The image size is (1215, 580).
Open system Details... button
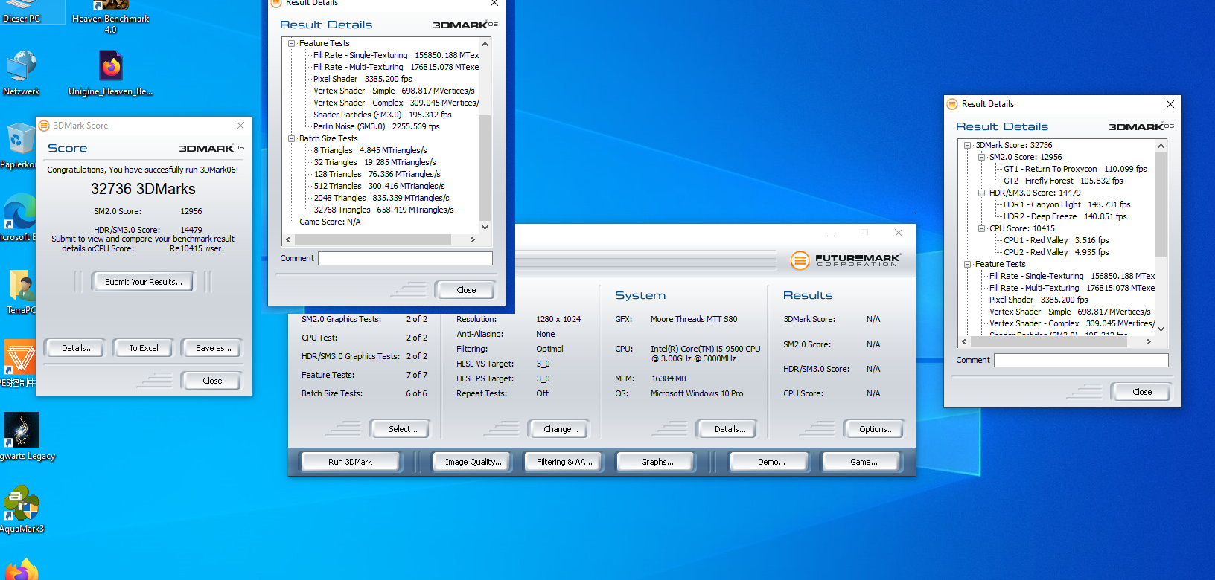pyautogui.click(x=729, y=429)
